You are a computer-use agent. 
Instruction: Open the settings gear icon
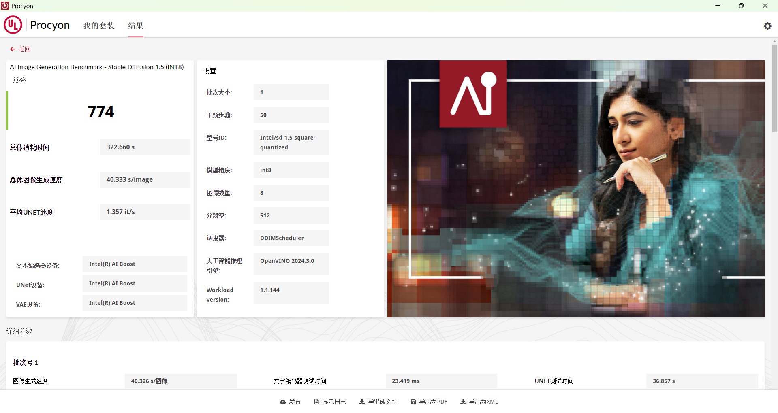coord(767,26)
